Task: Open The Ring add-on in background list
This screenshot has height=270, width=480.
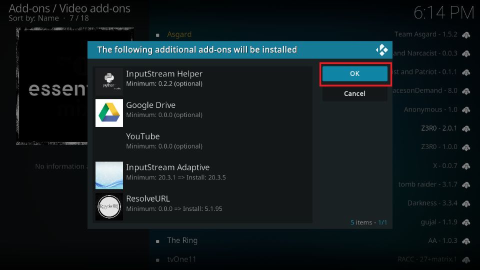Action: click(182, 240)
